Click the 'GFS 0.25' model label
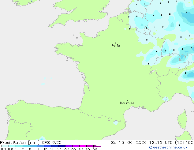Screen dimensions: 194x150 click(52, 143)
